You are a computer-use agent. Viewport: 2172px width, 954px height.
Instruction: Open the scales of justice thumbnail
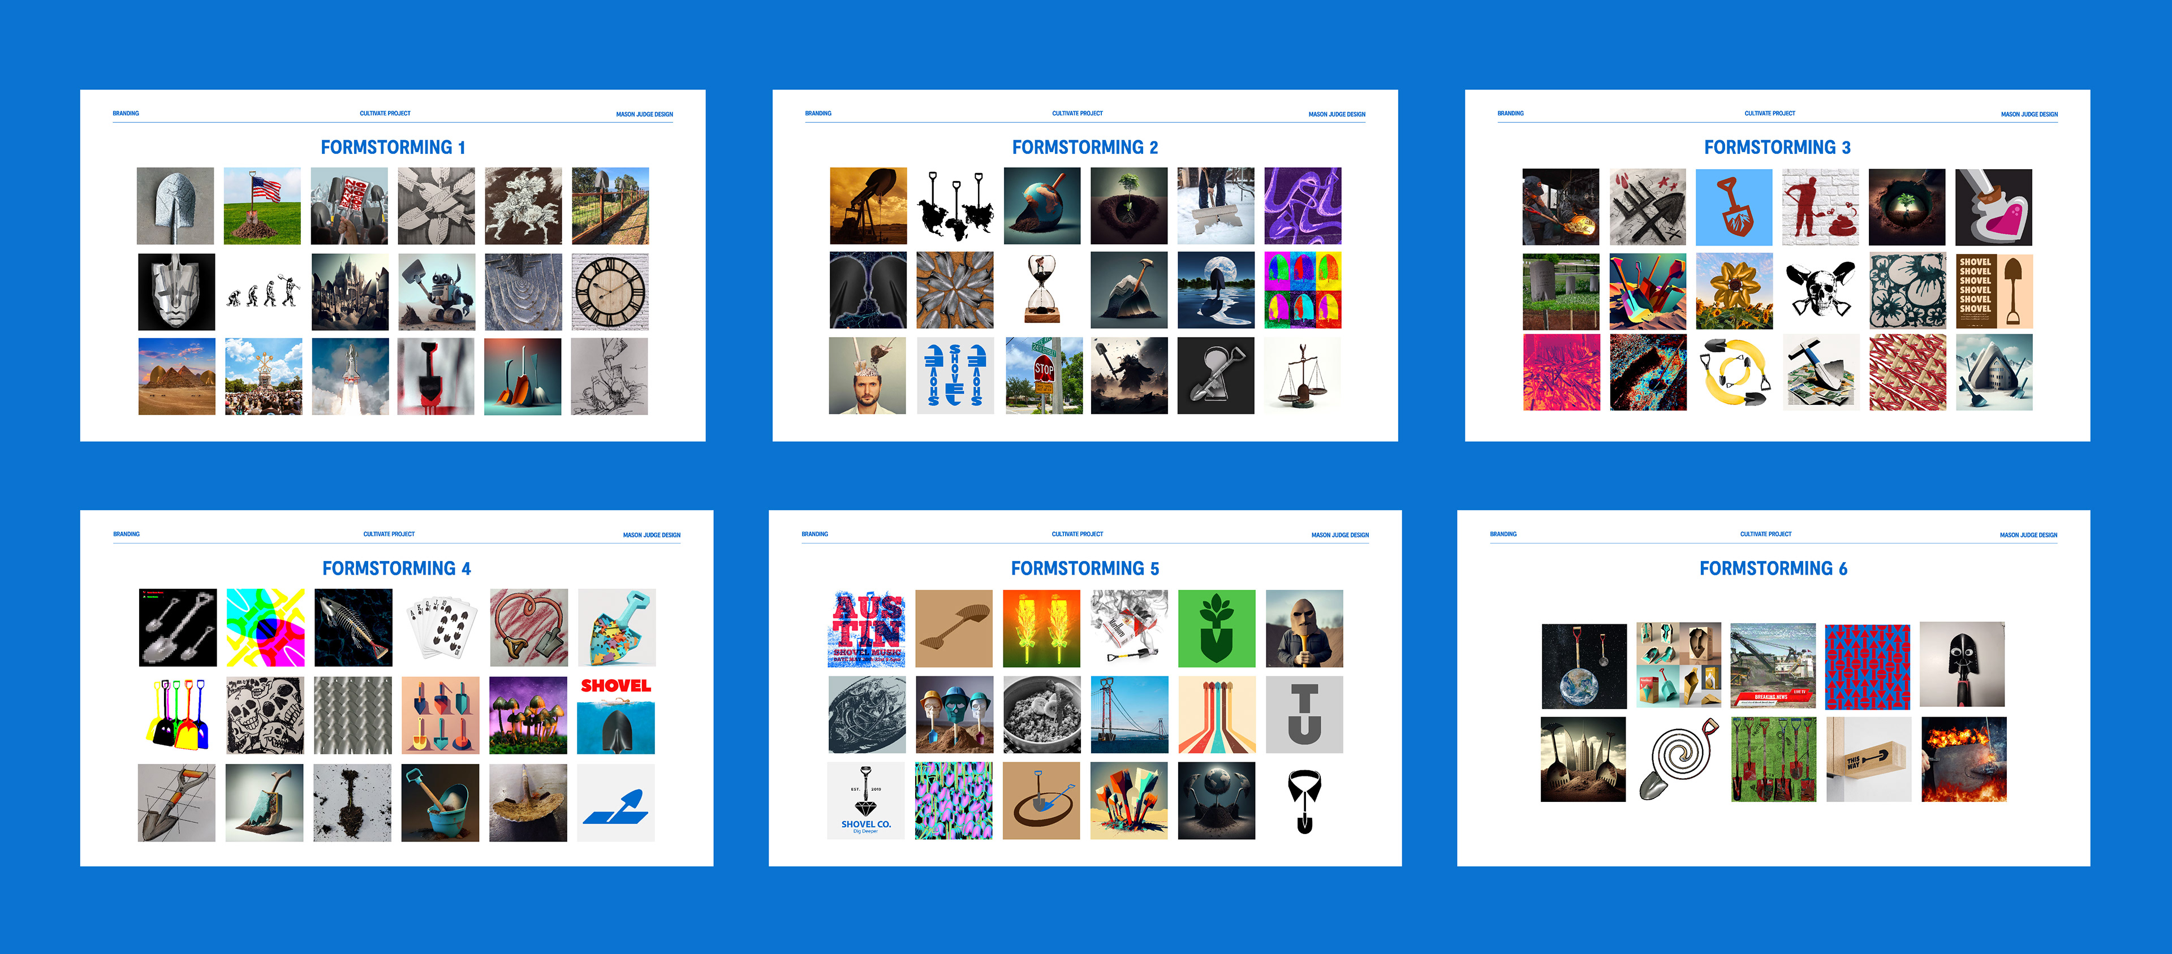tap(1303, 375)
